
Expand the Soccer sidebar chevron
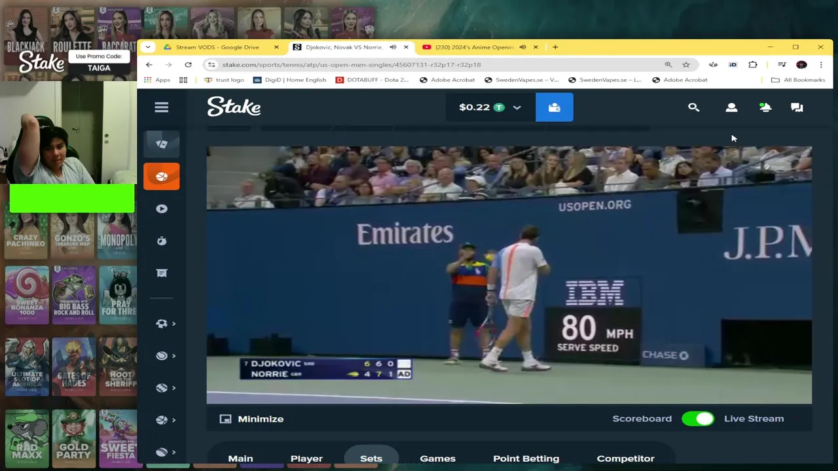(173, 323)
